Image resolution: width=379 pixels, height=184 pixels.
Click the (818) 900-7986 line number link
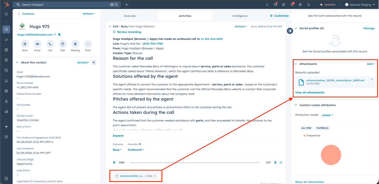coord(153,44)
